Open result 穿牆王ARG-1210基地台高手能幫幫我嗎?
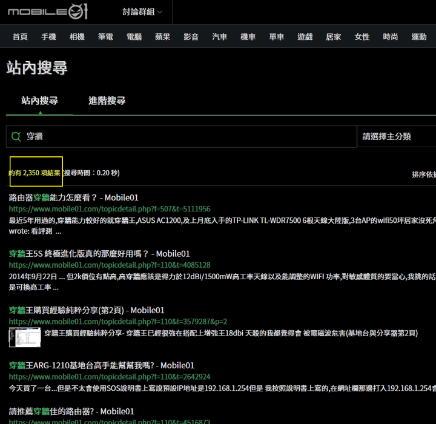This screenshot has height=424, width=436. pos(102,365)
